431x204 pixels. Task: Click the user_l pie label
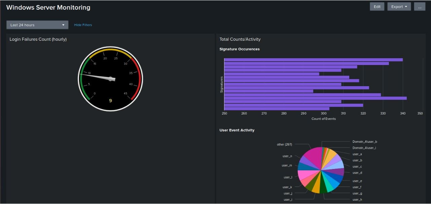[288, 177]
